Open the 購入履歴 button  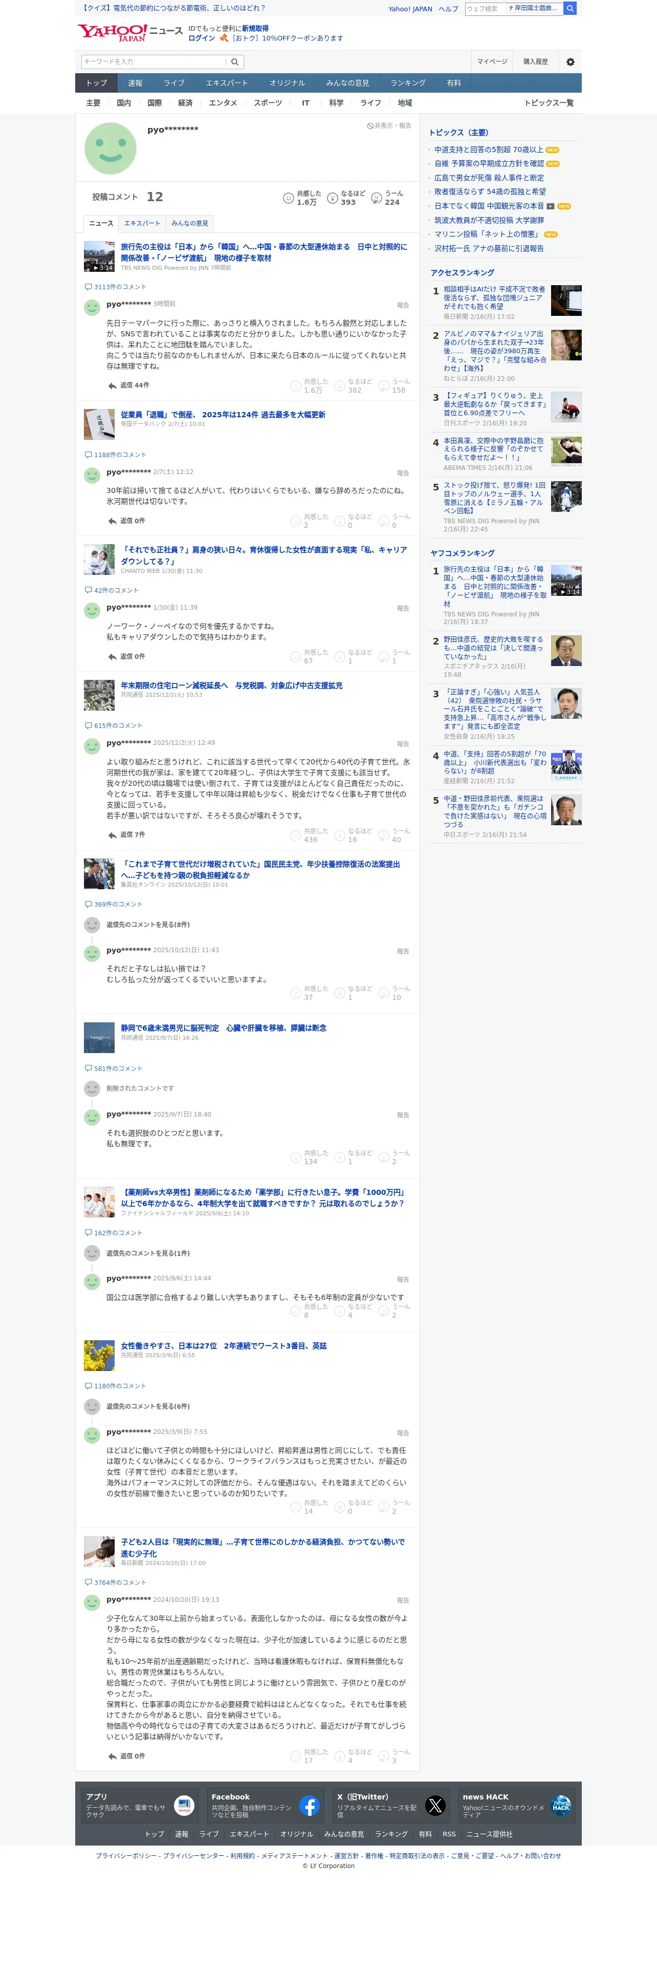tap(535, 62)
